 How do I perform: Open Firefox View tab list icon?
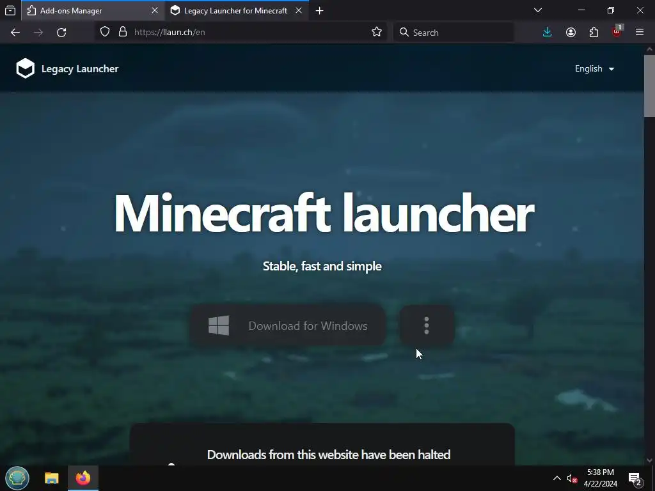pyautogui.click(x=10, y=10)
